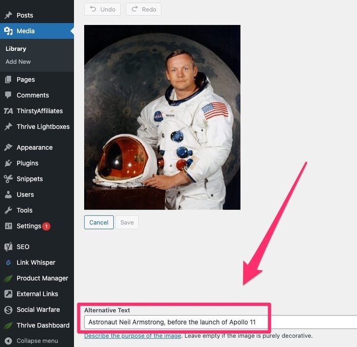The image size is (357, 347).
Task: Open Thrive Dashboard menu
Action: click(x=37, y=325)
